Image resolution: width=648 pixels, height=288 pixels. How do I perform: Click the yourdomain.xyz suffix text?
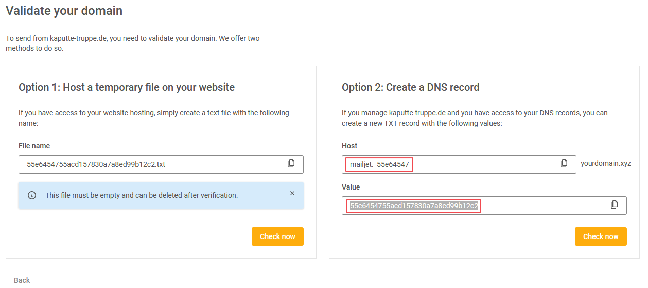pyautogui.click(x=605, y=164)
